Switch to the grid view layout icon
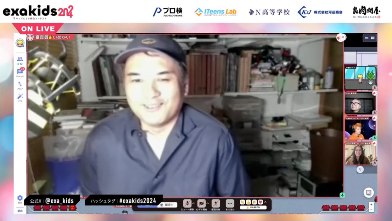The image size is (392, 221). [372, 38]
